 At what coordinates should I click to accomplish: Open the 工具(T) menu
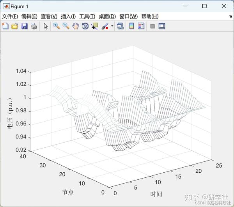pos(87,16)
